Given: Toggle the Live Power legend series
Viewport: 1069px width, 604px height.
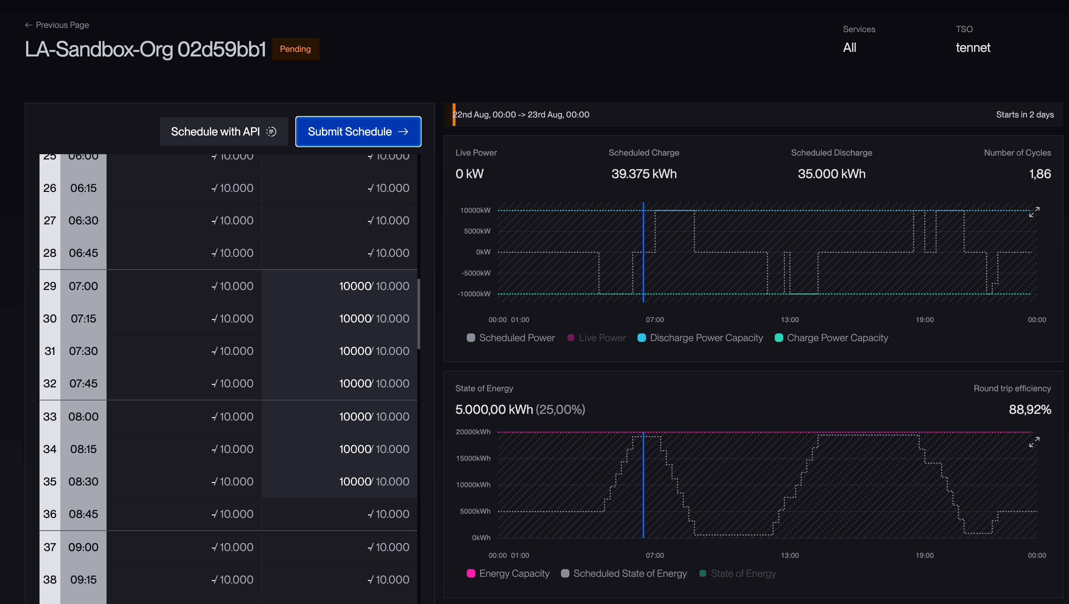Looking at the screenshot, I should point(596,338).
